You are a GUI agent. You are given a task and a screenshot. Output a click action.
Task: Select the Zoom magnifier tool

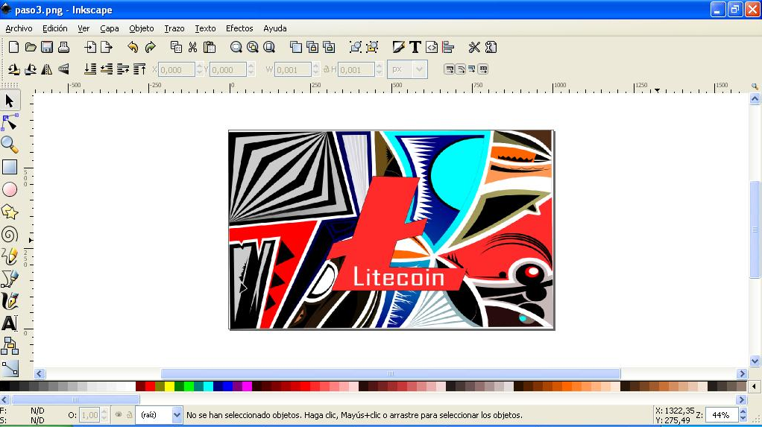(10, 145)
